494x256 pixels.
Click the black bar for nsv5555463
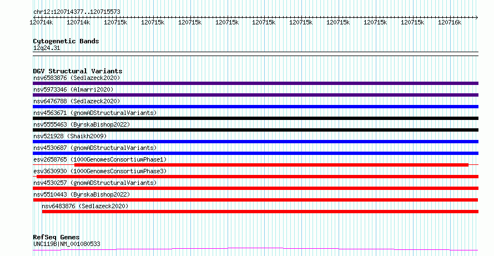click(x=255, y=130)
